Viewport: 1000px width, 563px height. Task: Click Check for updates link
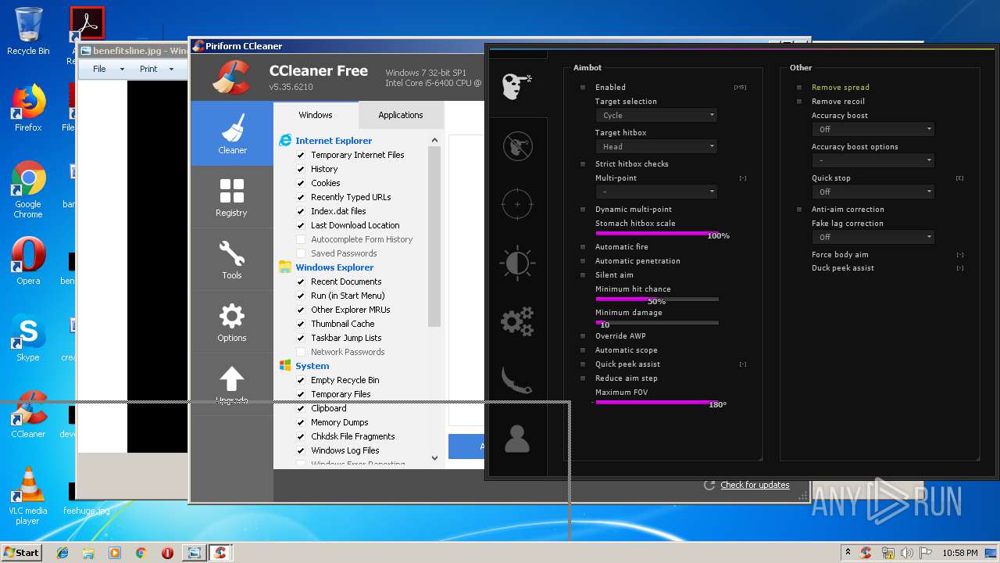pos(755,485)
